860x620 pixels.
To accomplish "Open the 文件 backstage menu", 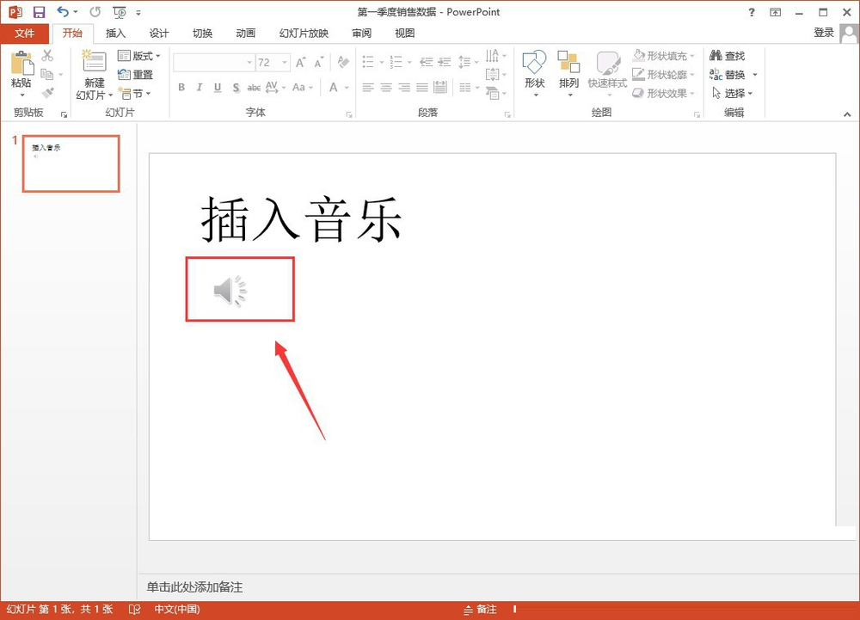I will [25, 34].
